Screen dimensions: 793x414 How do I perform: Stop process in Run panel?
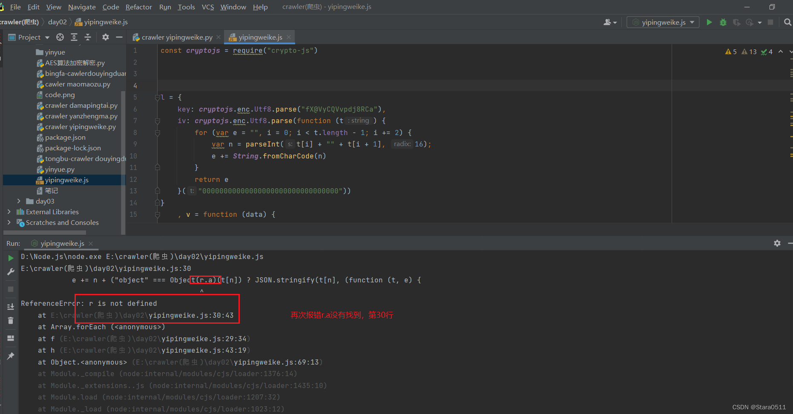(x=11, y=289)
